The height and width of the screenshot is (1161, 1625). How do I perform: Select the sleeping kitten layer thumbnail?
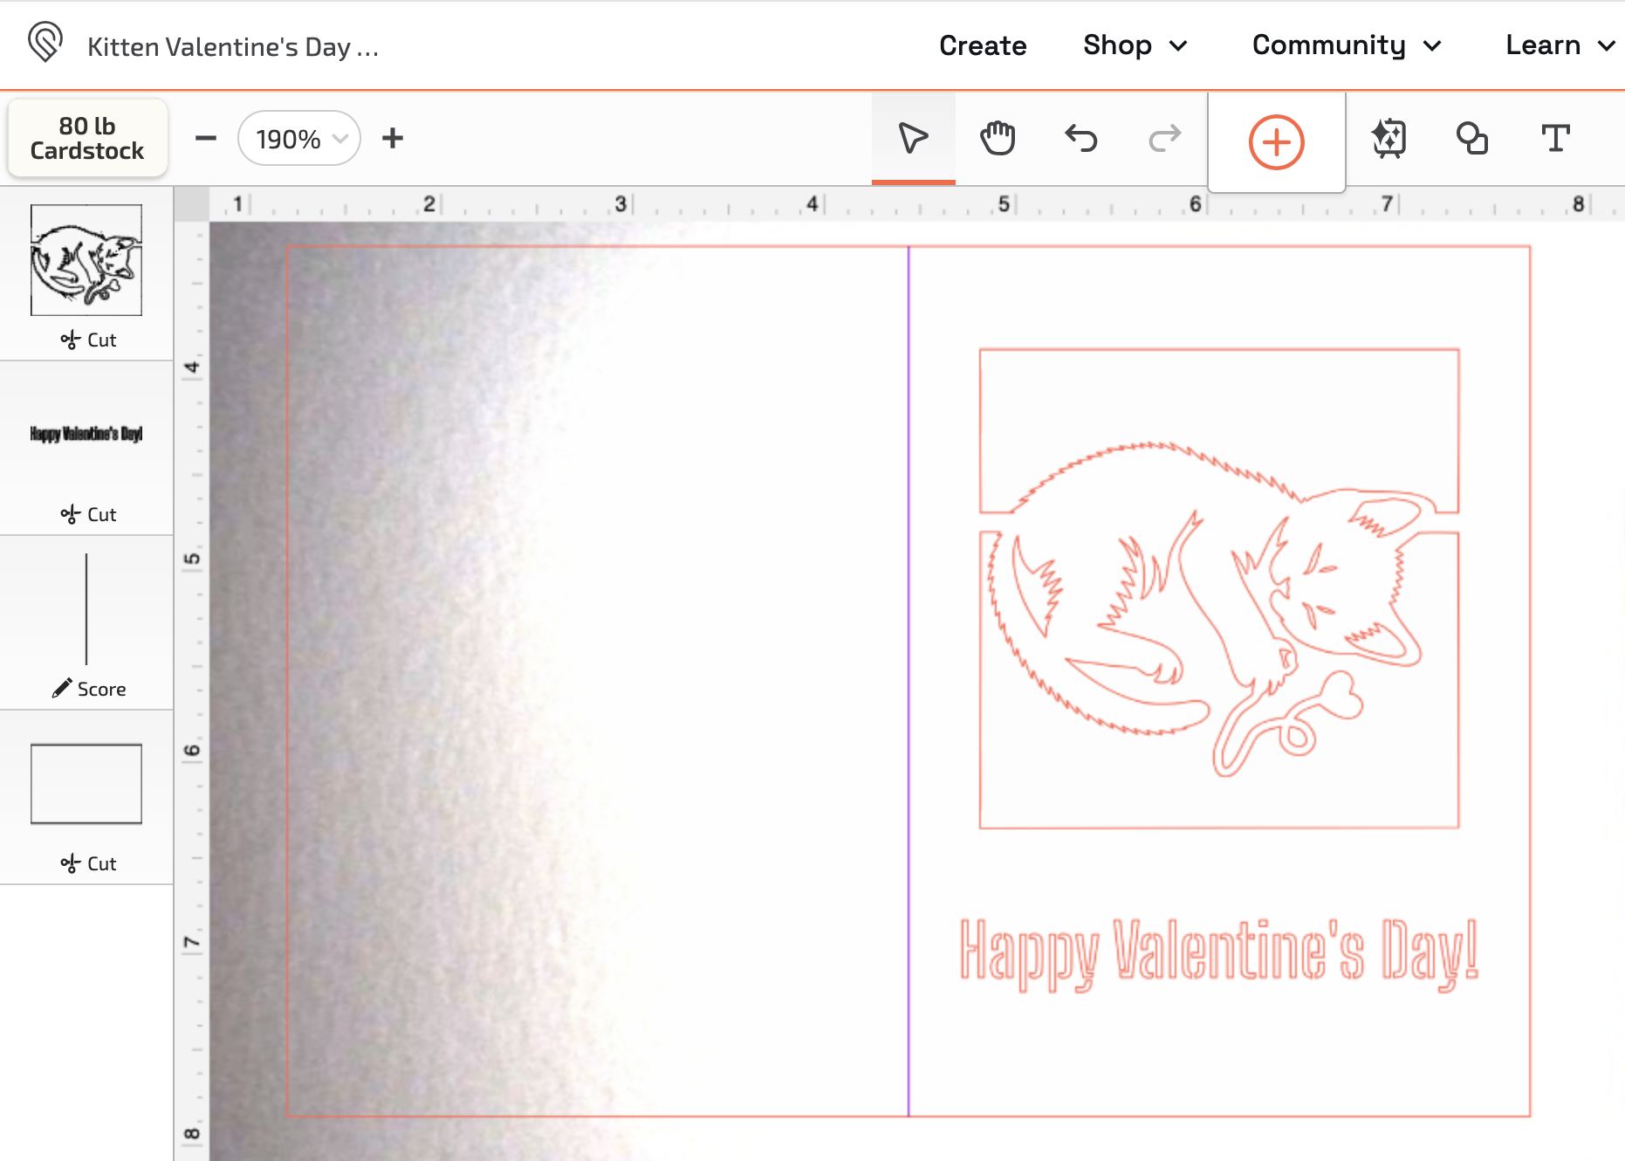pyautogui.click(x=86, y=260)
